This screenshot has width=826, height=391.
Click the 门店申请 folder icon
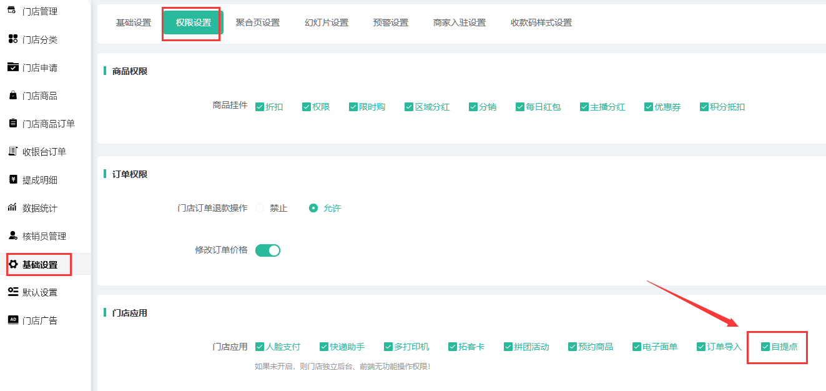tap(12, 67)
